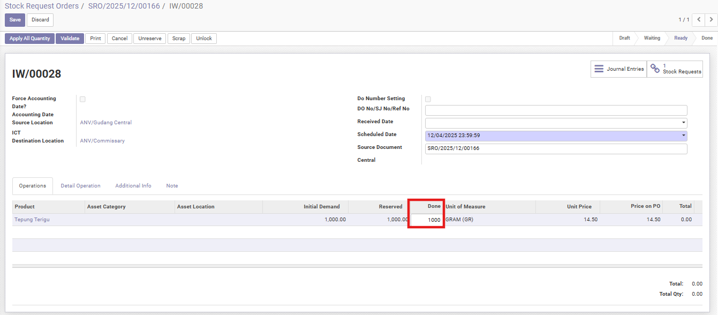Viewport: 718px width, 315px height.
Task: Switch to the Detail Operation tab
Action: [80, 186]
